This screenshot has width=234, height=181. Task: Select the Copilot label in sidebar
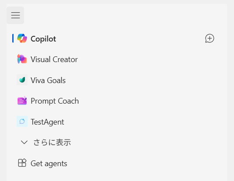[43, 39]
